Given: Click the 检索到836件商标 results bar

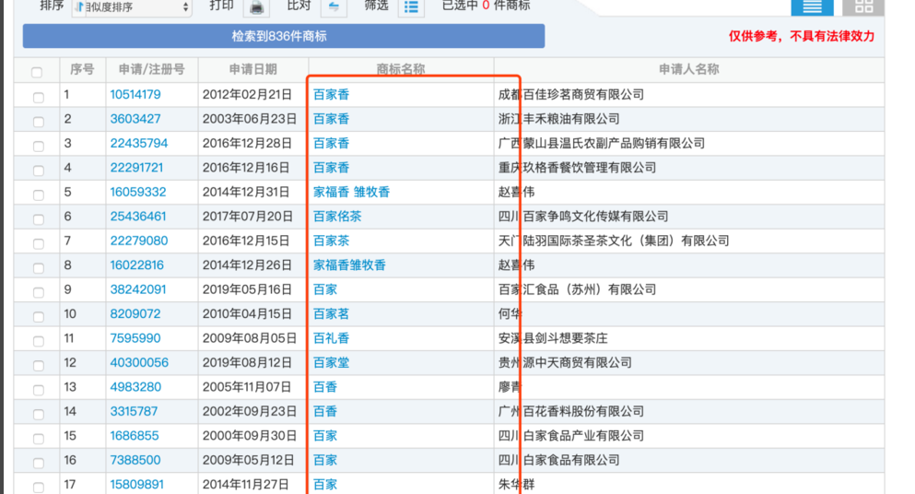Looking at the screenshot, I should coord(284,37).
